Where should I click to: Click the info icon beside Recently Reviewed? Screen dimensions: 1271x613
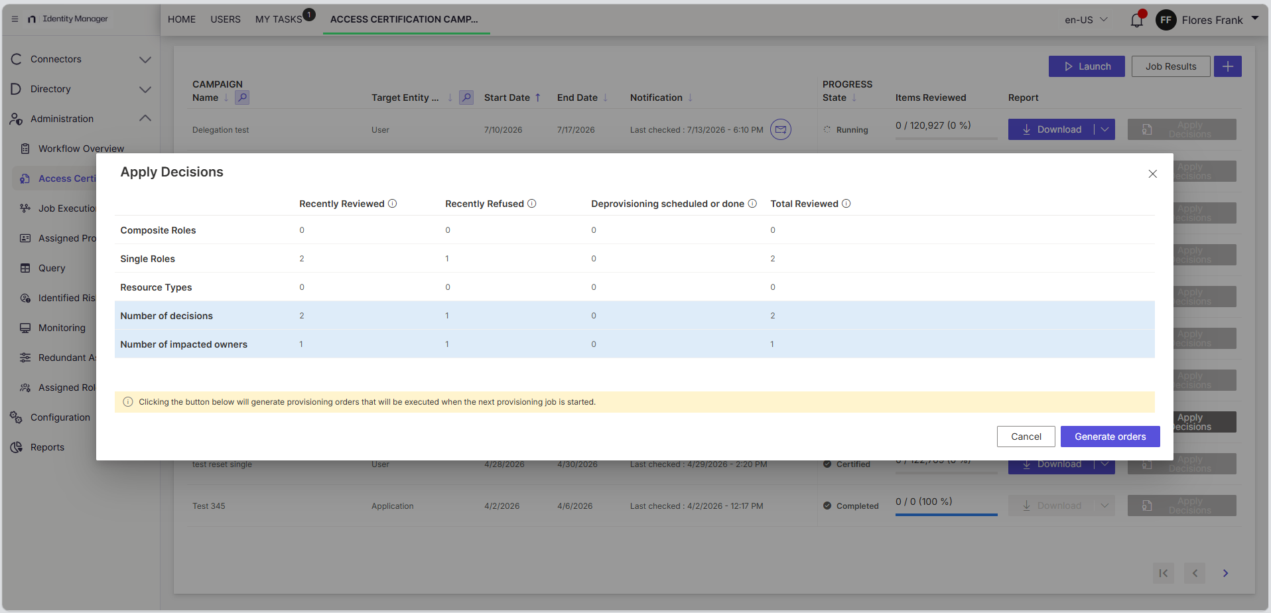pyautogui.click(x=393, y=204)
